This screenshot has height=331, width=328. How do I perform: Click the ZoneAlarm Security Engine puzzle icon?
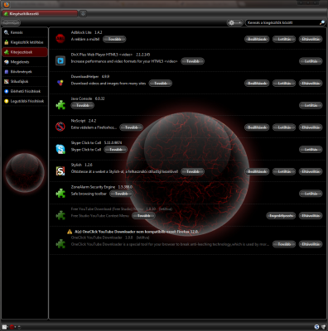pos(60,193)
